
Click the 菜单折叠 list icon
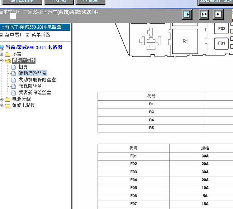27,35
